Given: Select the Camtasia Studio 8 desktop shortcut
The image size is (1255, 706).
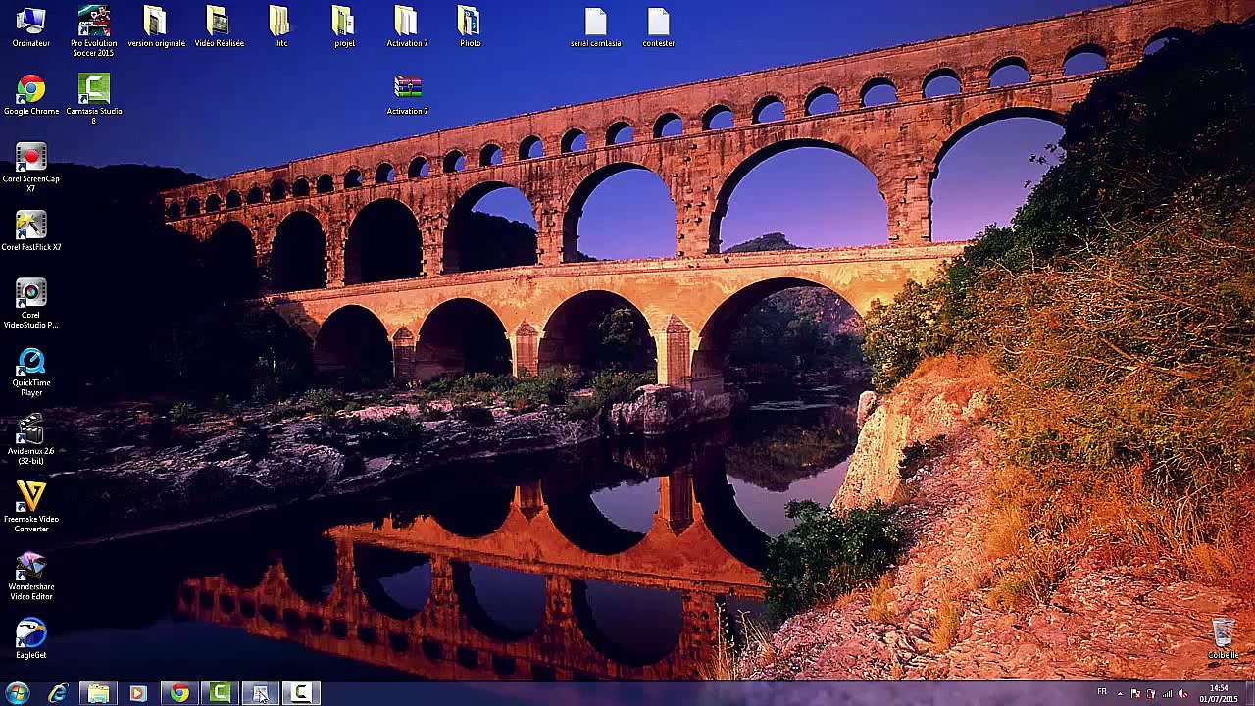Looking at the screenshot, I should pyautogui.click(x=94, y=98).
